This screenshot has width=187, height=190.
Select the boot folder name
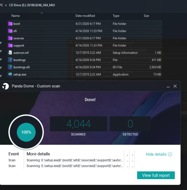tap(17, 24)
